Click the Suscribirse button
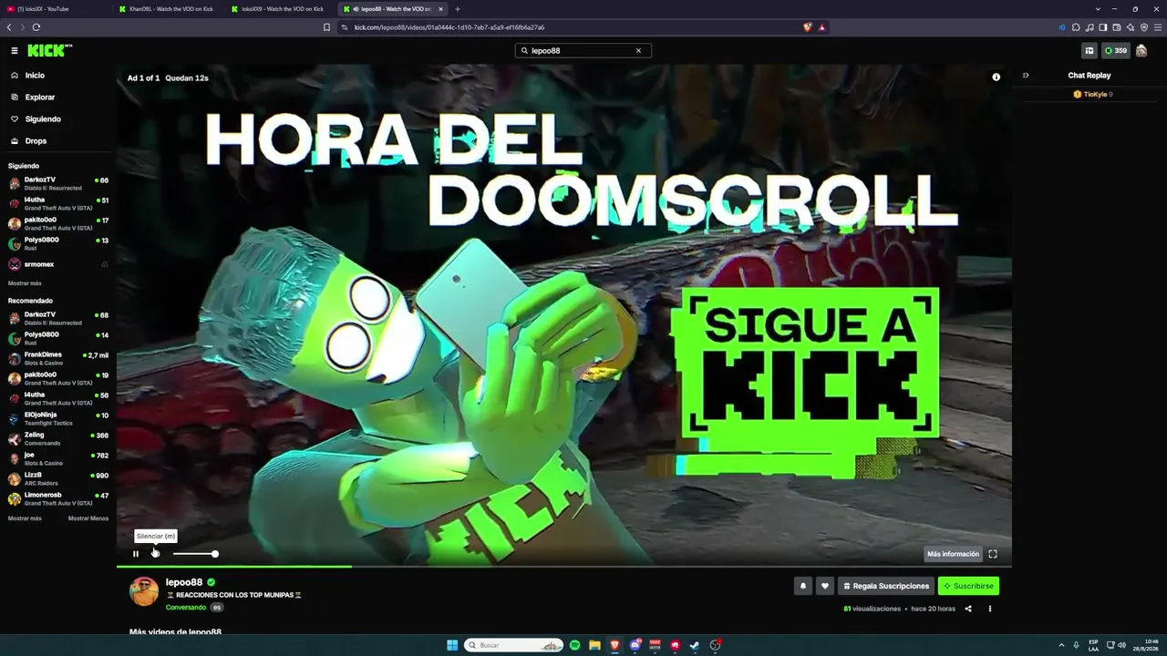The image size is (1167, 656). pyautogui.click(x=968, y=586)
